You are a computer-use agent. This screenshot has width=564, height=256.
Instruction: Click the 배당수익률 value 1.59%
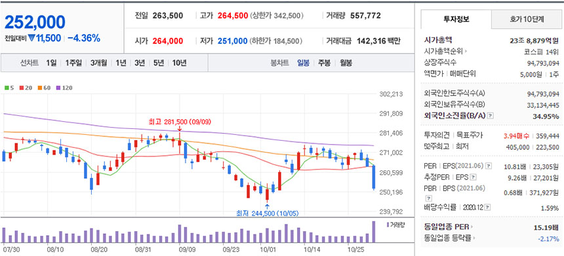pos(550,208)
